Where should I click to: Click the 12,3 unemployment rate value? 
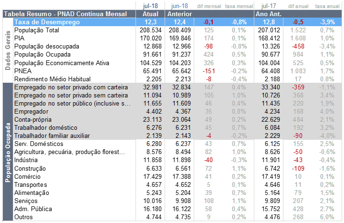[150, 22]
